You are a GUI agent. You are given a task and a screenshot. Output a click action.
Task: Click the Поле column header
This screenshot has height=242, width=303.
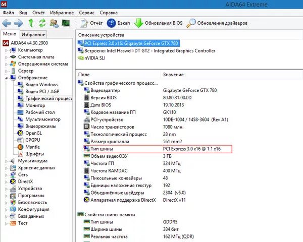(84, 75)
